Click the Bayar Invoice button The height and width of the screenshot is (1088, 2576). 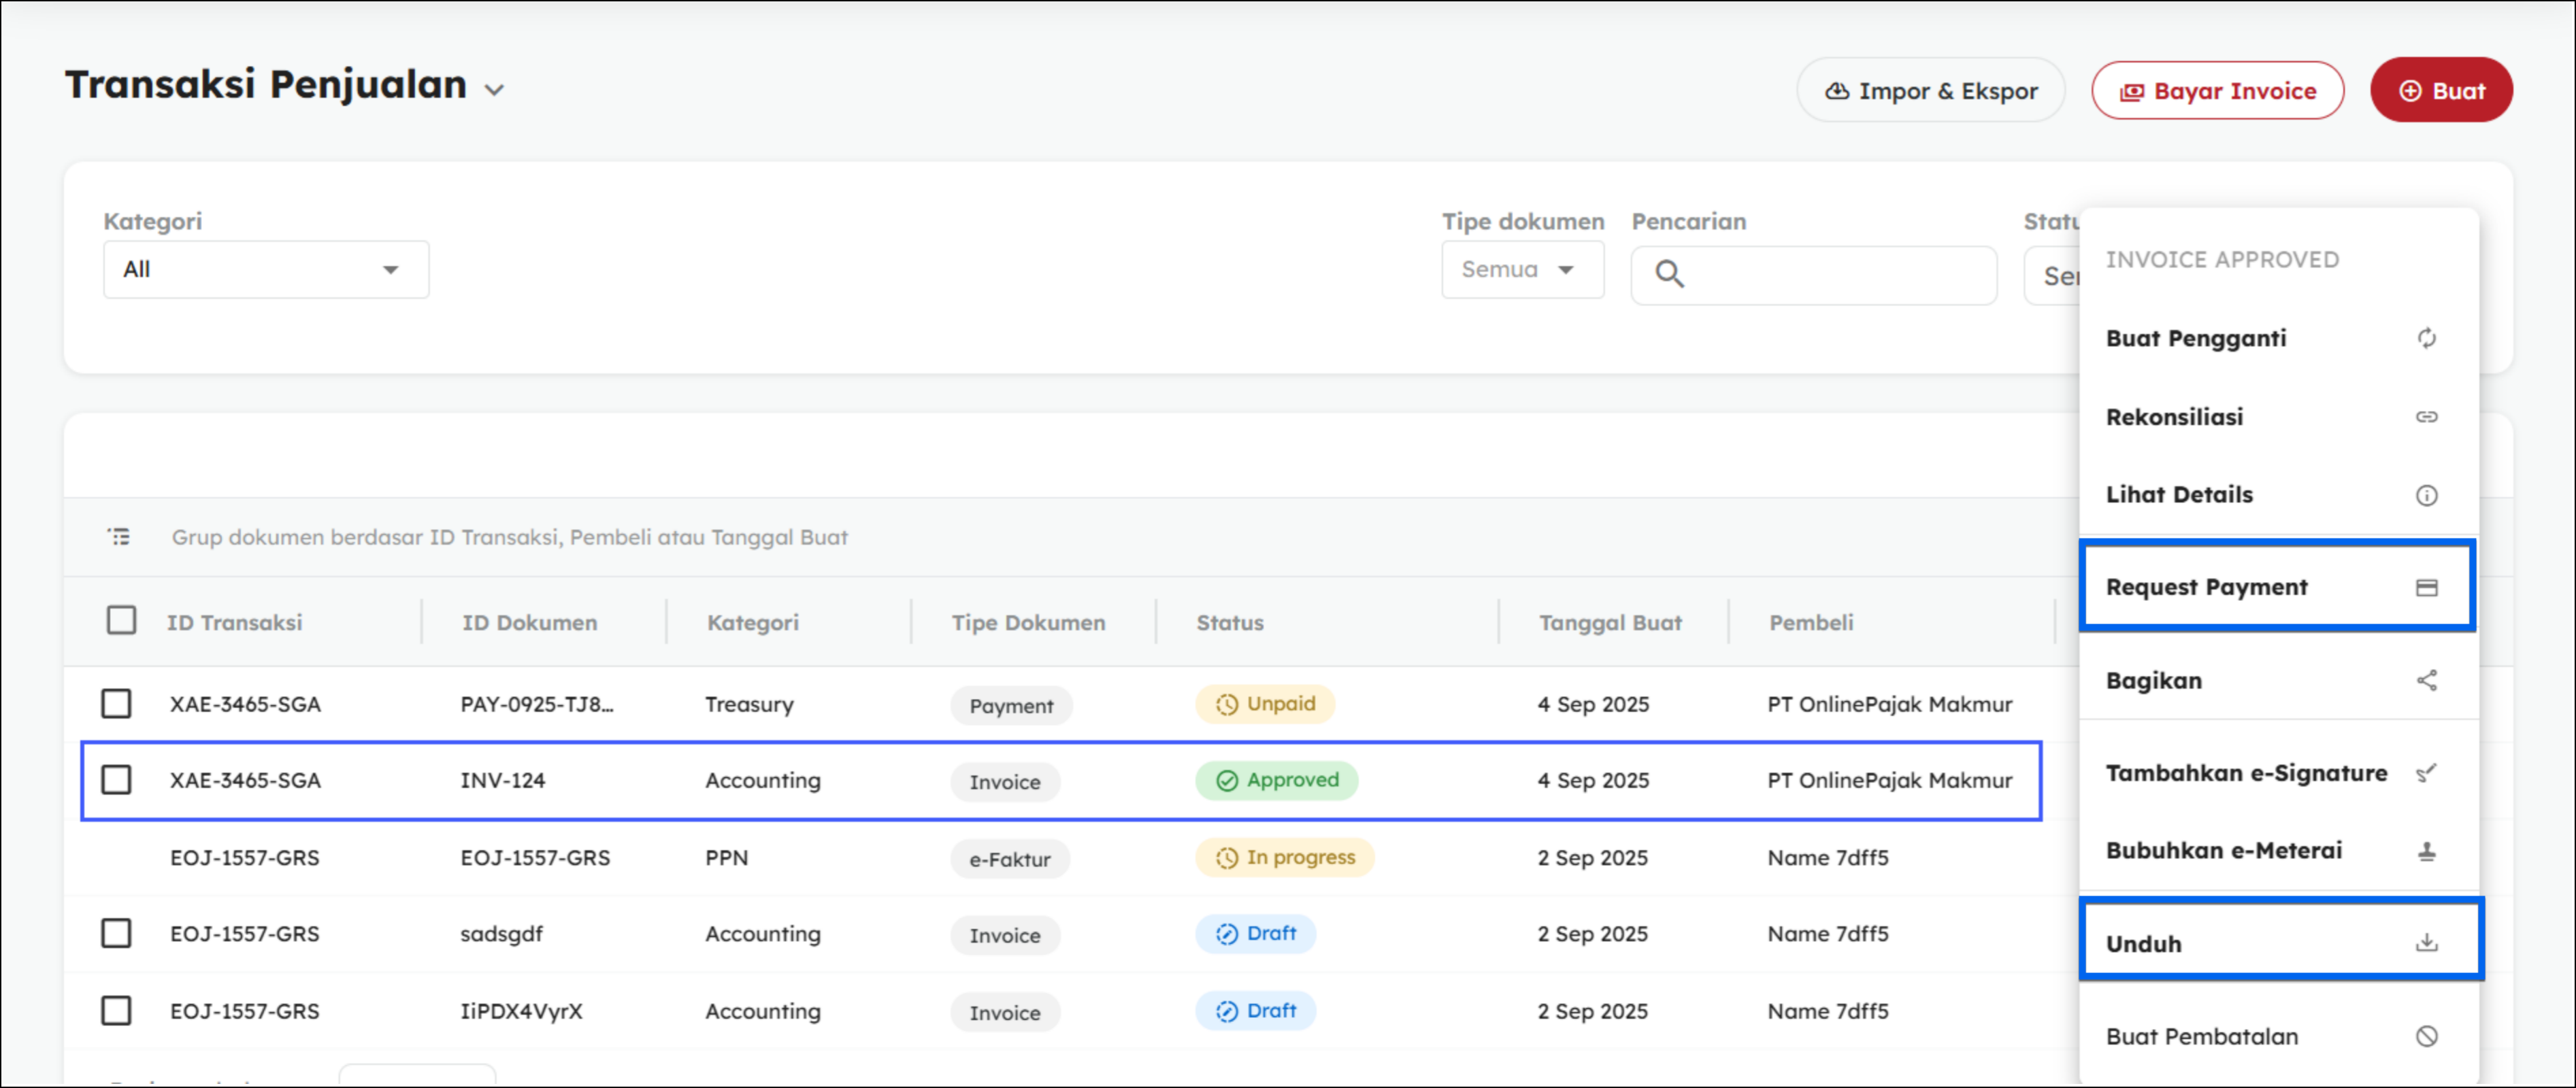[x=2217, y=90]
